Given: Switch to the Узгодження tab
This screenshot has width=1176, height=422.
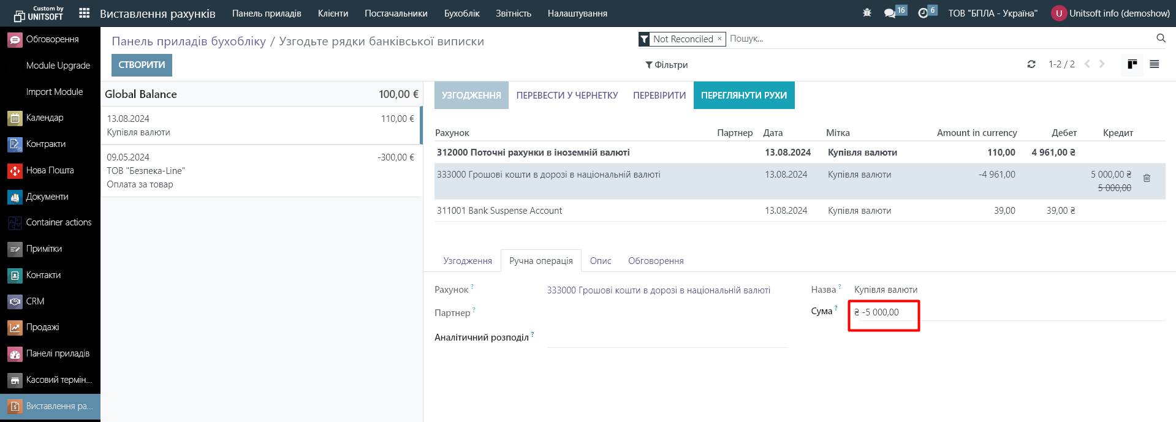Looking at the screenshot, I should 468,261.
